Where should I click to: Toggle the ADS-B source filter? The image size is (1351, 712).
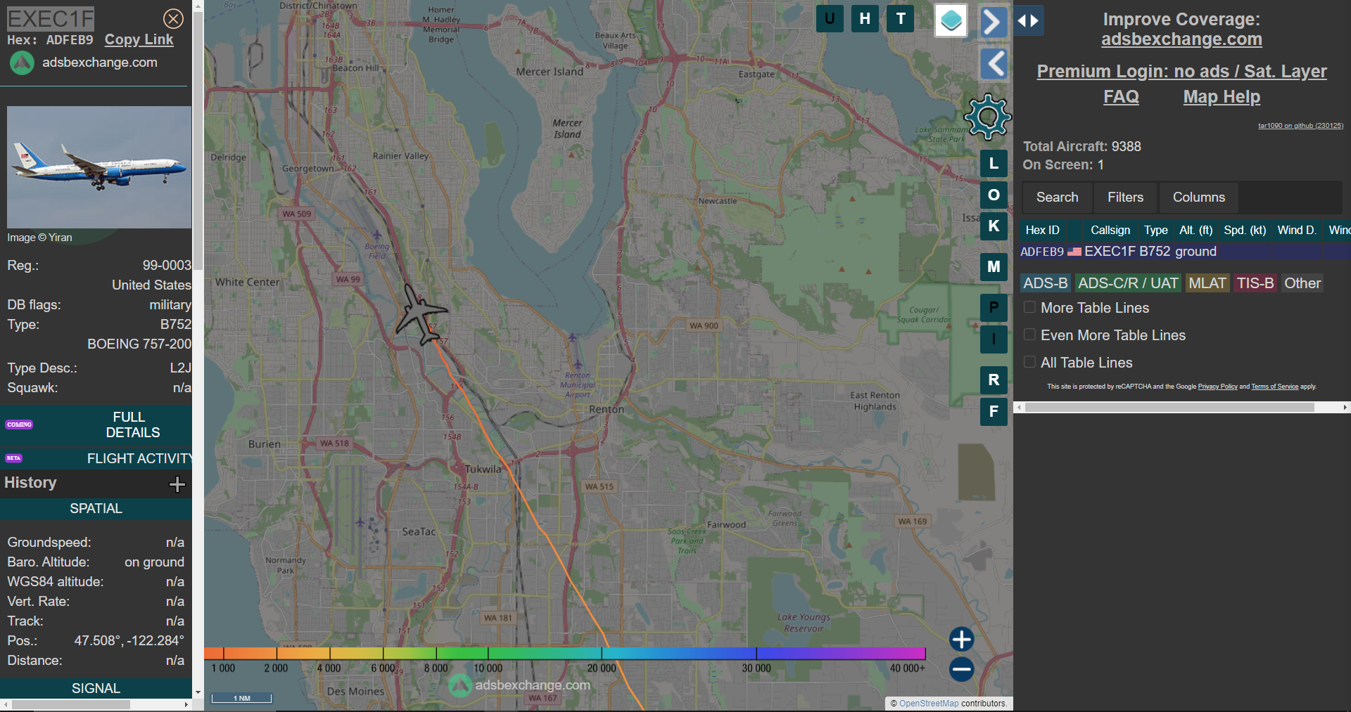1045,283
